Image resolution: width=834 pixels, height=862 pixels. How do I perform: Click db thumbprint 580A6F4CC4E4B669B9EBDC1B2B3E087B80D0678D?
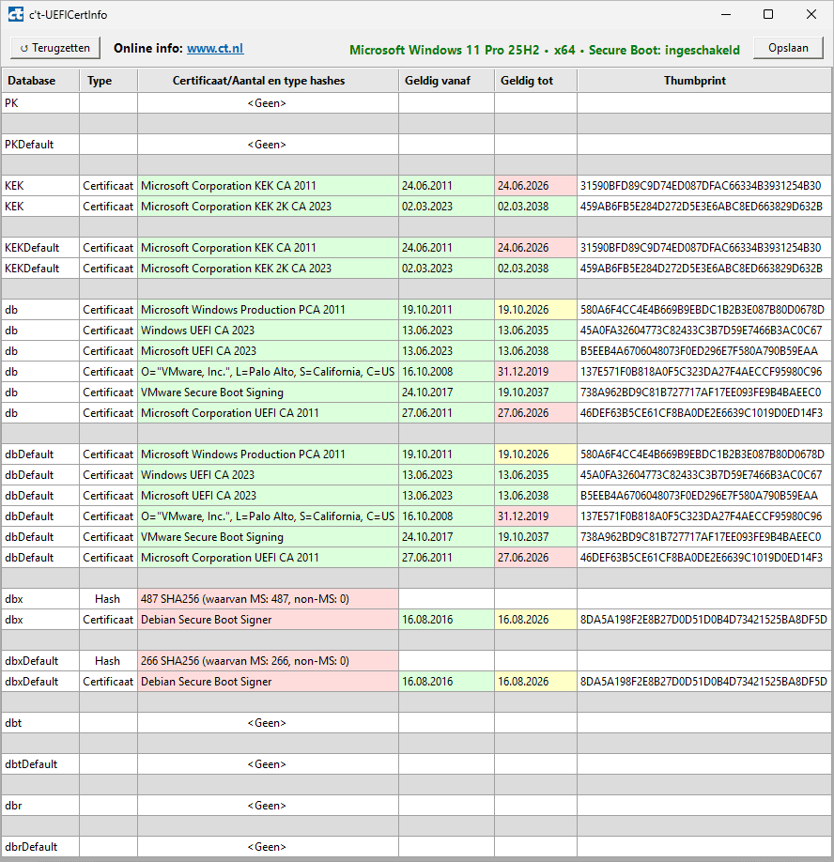(x=703, y=310)
